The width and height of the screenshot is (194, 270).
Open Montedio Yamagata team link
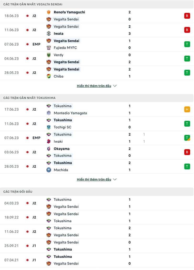point(70,113)
